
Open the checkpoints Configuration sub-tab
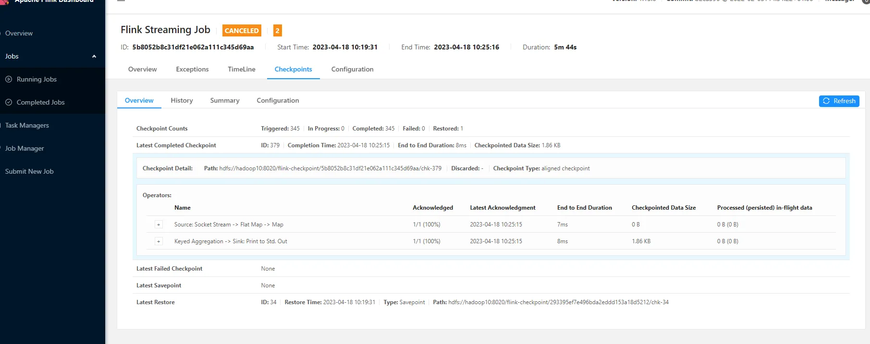pos(278,100)
